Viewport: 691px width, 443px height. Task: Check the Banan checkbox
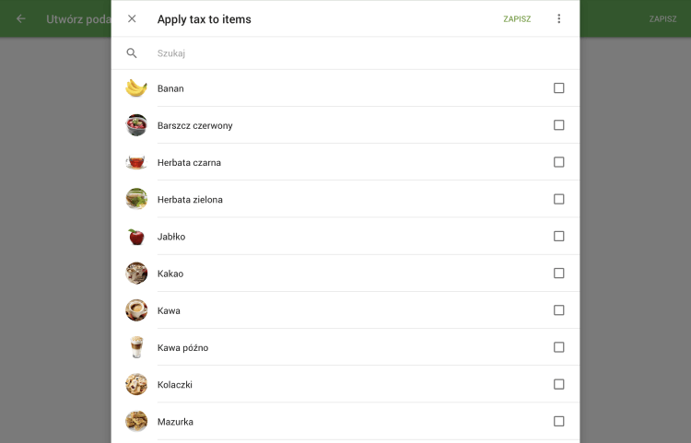(558, 88)
